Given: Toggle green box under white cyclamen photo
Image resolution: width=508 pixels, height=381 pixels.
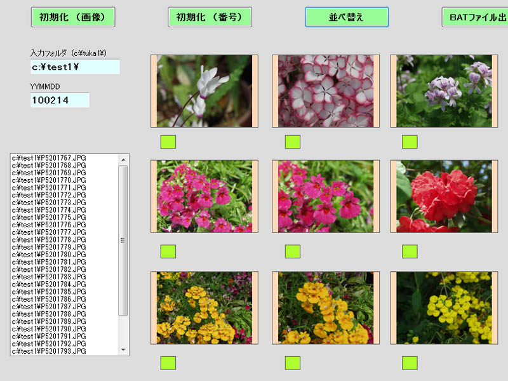Looking at the screenshot, I should click(168, 142).
